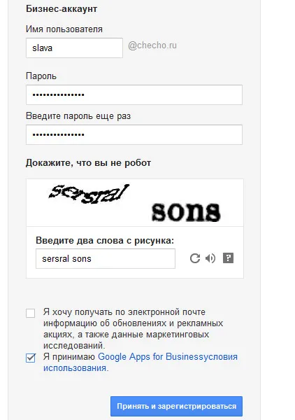
Task: Focus the username field containing slava
Action: click(x=74, y=48)
